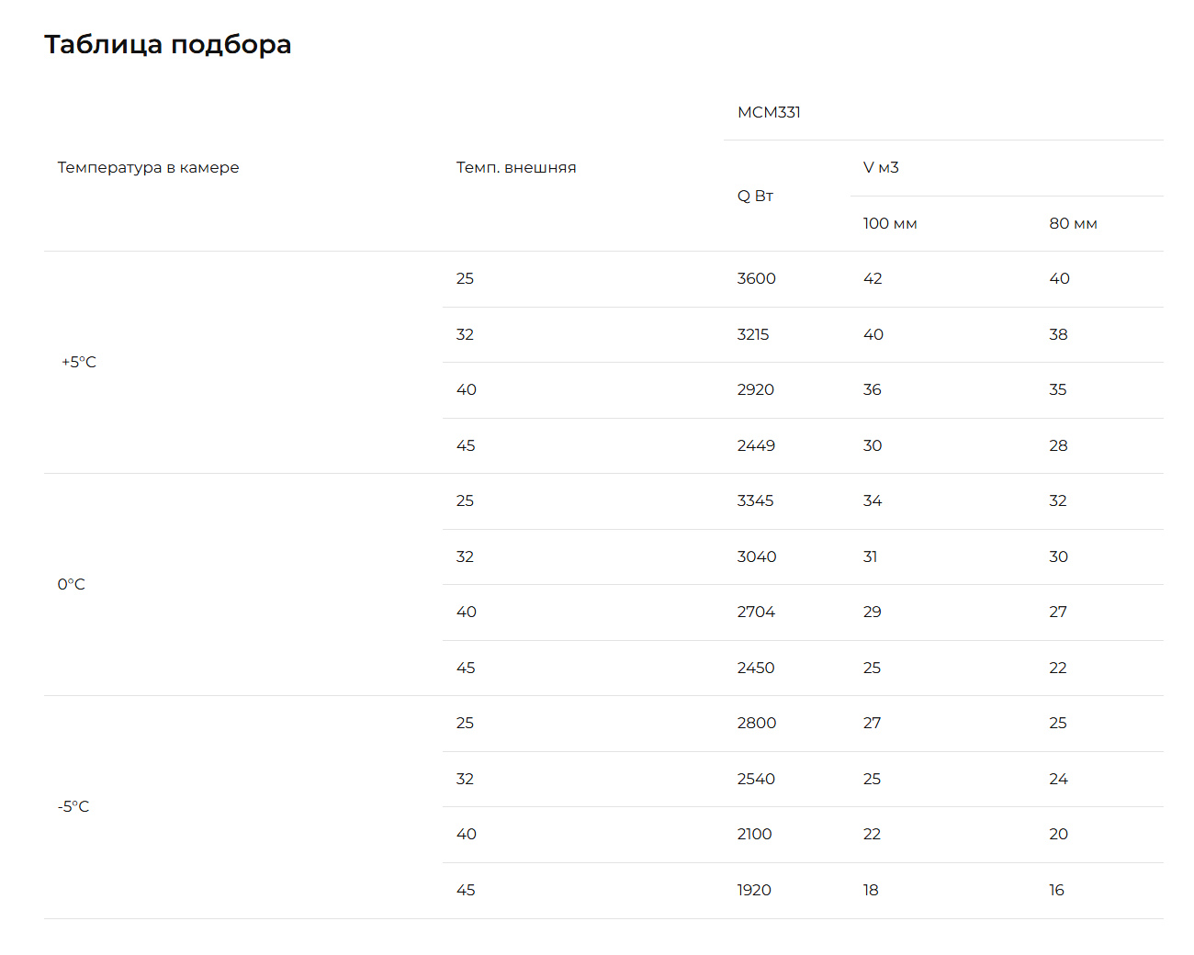
Task: Click the 2100 power value
Action: [x=754, y=834]
